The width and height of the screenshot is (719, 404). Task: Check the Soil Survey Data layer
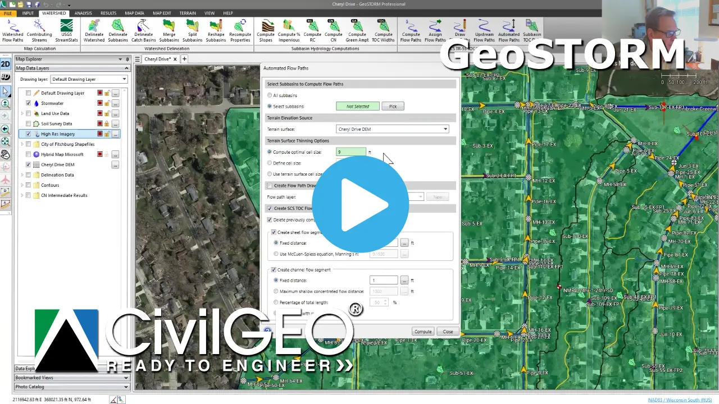28,124
